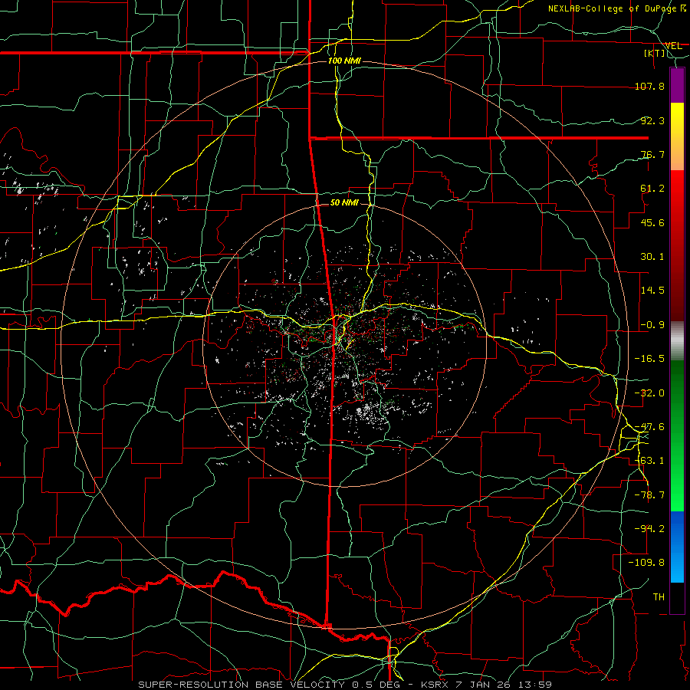Viewport: 690px width, 690px height.
Task: Click the TH legend label
Action: pos(659,596)
